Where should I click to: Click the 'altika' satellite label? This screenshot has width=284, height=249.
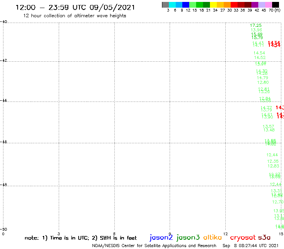point(213,237)
